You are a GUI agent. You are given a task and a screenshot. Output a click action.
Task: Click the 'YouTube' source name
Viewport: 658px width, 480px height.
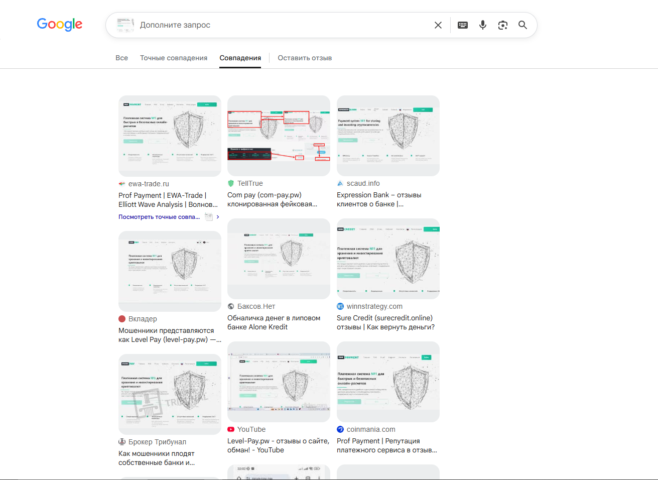[251, 429]
